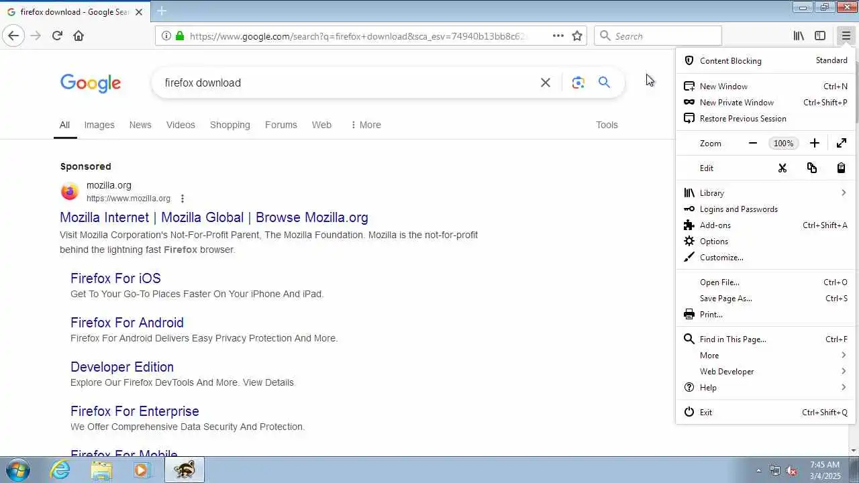Open Google search Tools
859x483 pixels.
pyautogui.click(x=607, y=125)
